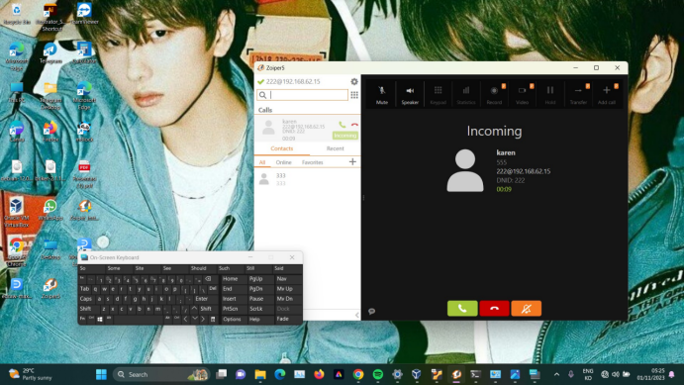The image size is (685, 385).
Task: Select the Online contacts filter
Action: pyautogui.click(x=283, y=162)
